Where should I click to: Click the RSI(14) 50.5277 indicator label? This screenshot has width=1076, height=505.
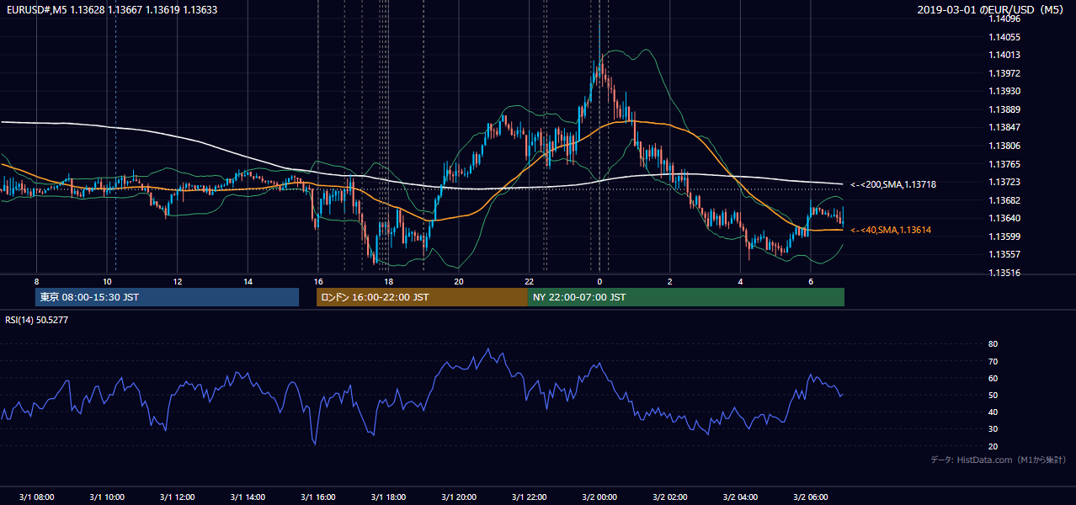coord(37,320)
